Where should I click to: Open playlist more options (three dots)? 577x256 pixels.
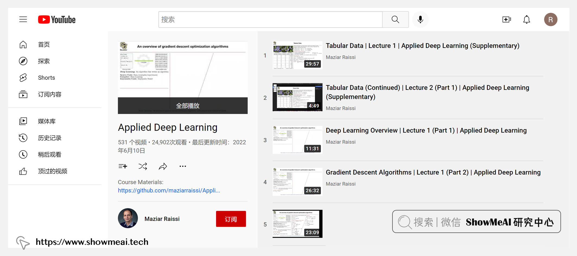click(x=183, y=166)
